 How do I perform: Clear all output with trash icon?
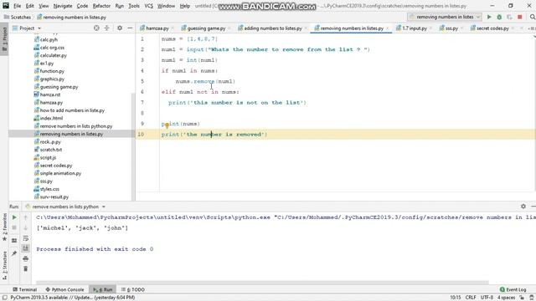(26, 269)
